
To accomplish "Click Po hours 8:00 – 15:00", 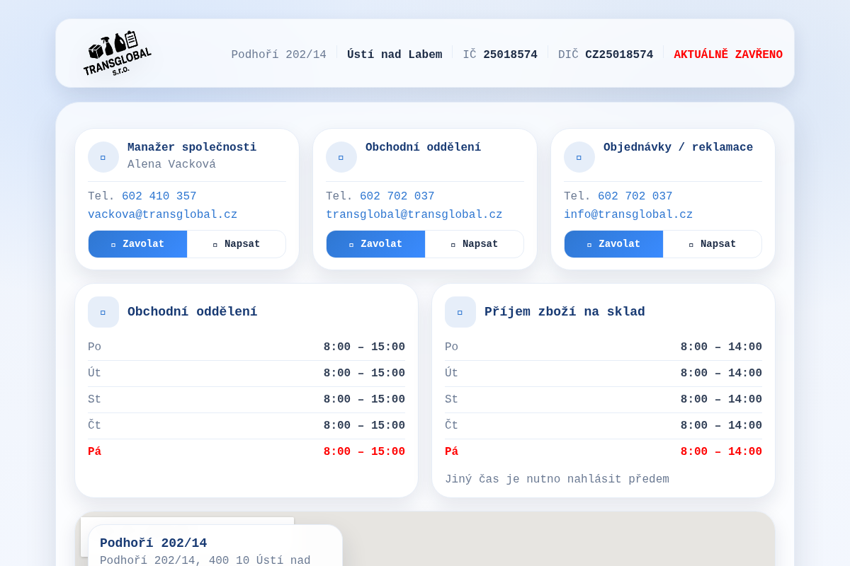I will tap(364, 347).
